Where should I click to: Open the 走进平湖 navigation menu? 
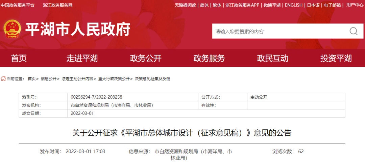(x=82, y=58)
